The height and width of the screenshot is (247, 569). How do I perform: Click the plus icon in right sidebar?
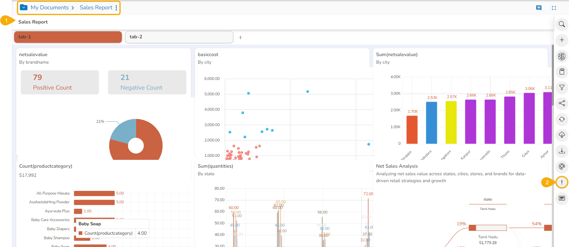pos(561,40)
